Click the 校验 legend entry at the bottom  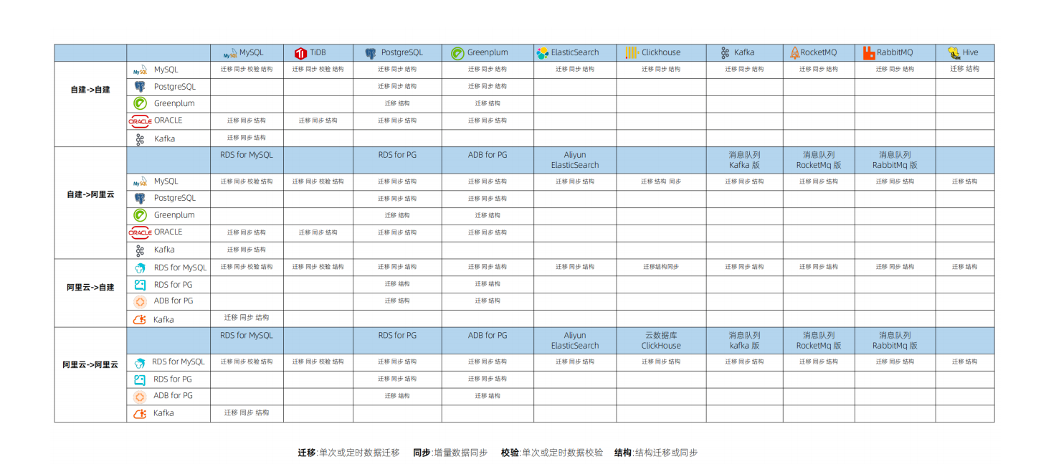pyautogui.click(x=552, y=453)
